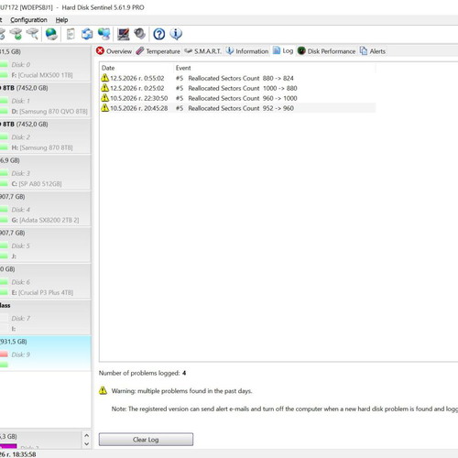Open the S.M.A.R.T. tab
The width and height of the screenshot is (458, 458).
203,51
